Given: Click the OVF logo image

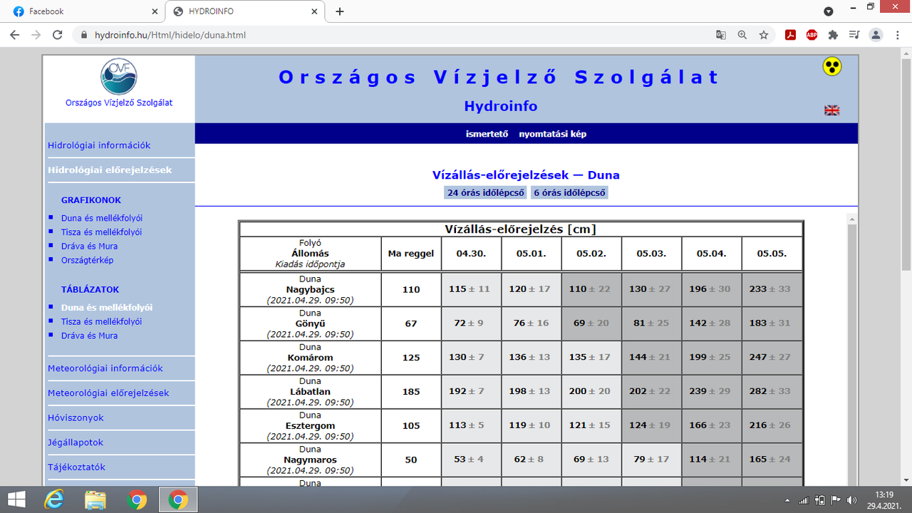Looking at the screenshot, I should tap(118, 77).
